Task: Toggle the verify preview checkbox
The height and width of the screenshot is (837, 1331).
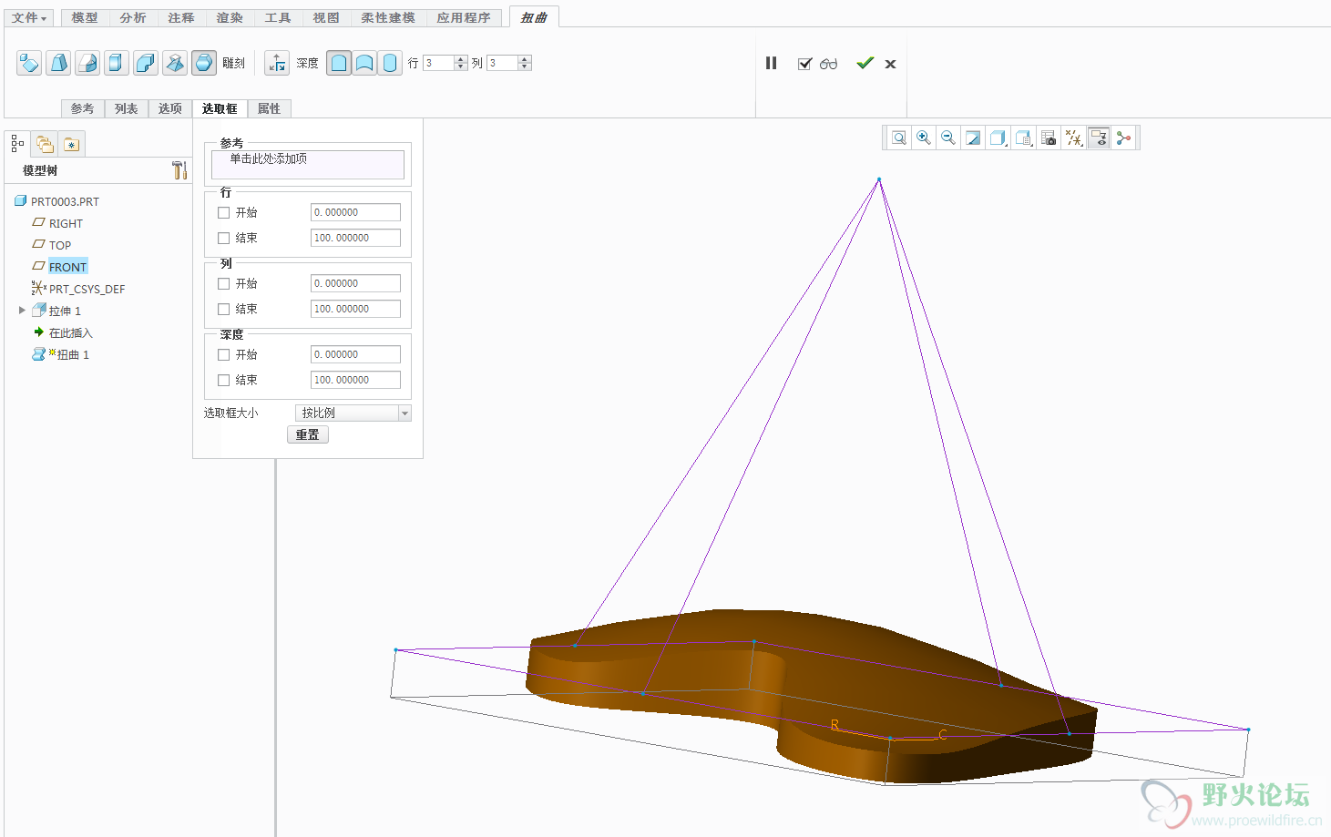Action: (804, 64)
